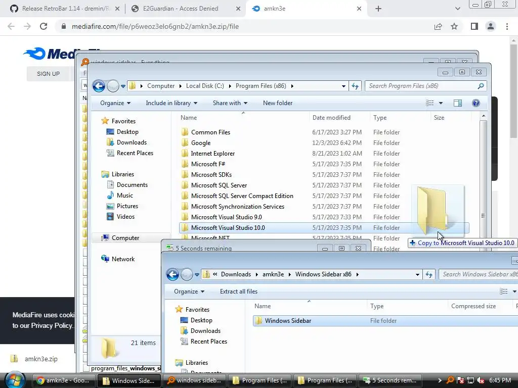Select the Internet Explorer folder
Screen dimensions: 518x388
point(213,154)
